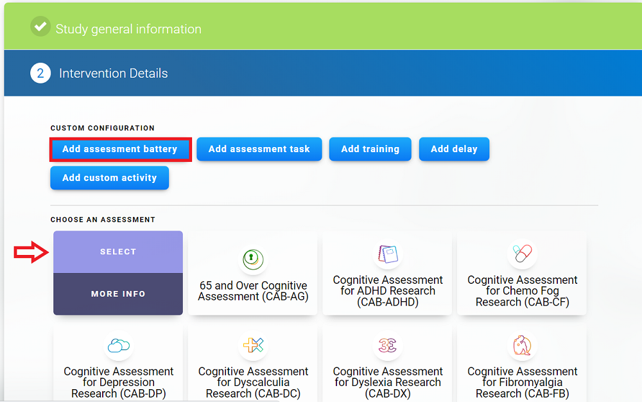Image resolution: width=642 pixels, height=402 pixels.
Task: Expand the Study general information section
Action: [128, 29]
